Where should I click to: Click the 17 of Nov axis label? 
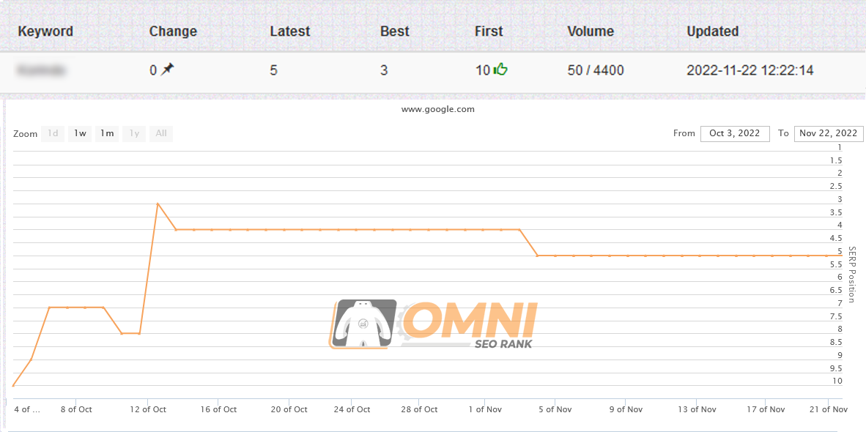[x=766, y=409]
